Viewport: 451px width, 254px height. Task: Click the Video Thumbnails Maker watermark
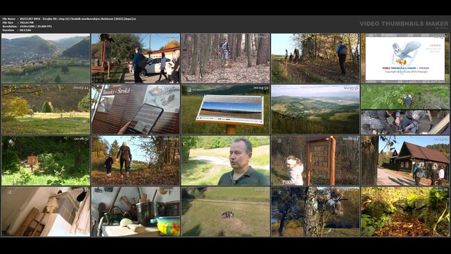[404, 24]
